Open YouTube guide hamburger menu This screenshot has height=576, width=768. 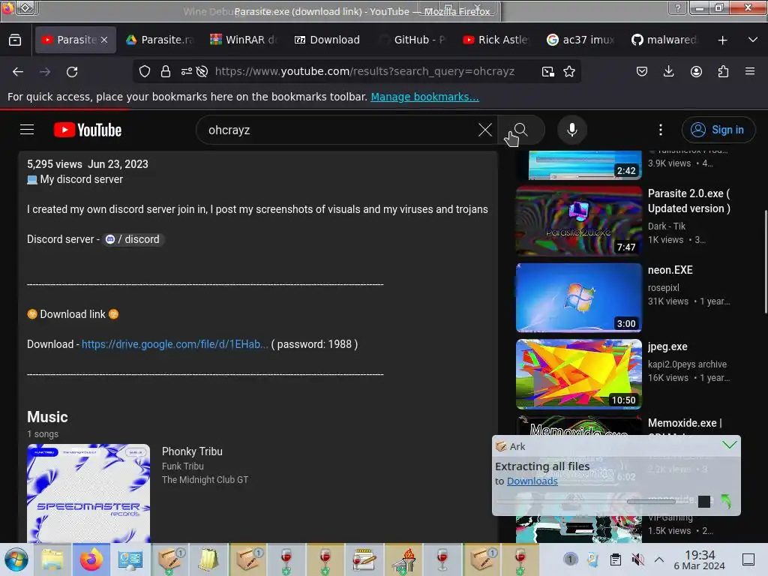pos(27,130)
